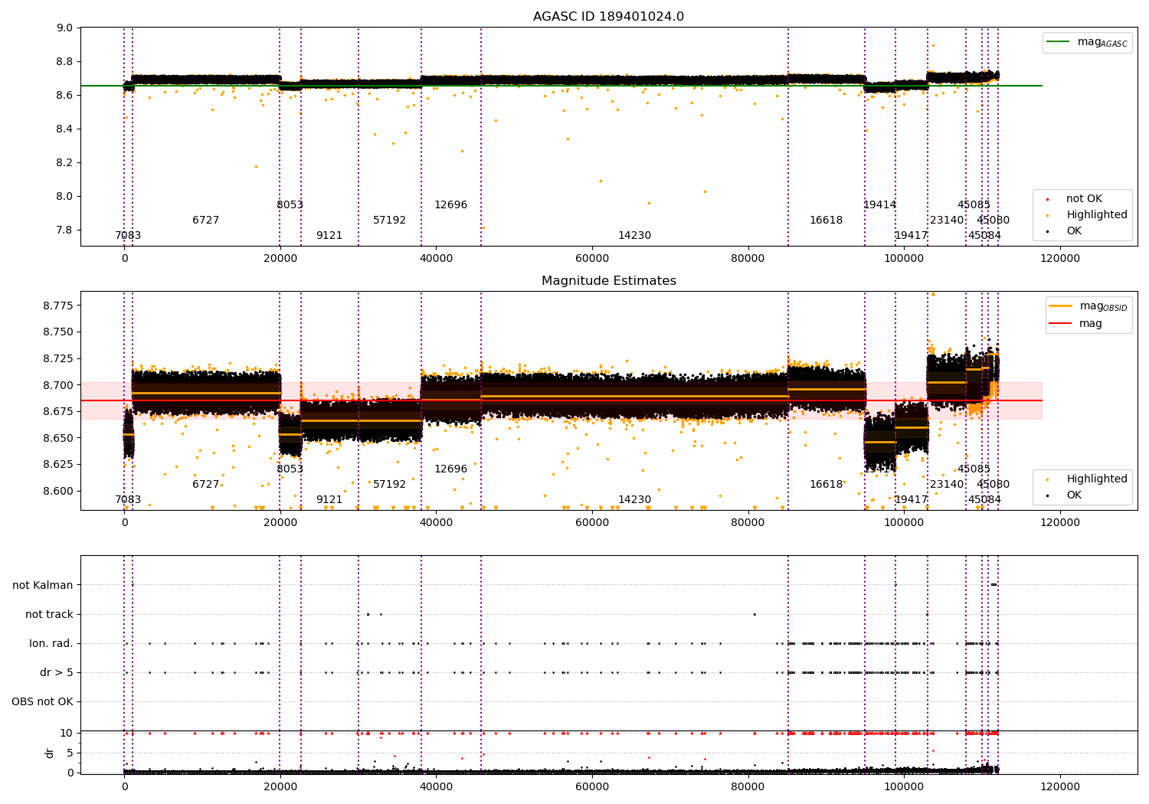Click y-axis tick '8.675' in Magnitude plot
Viewport: 1149px width, 804px height.
pyautogui.click(x=59, y=411)
